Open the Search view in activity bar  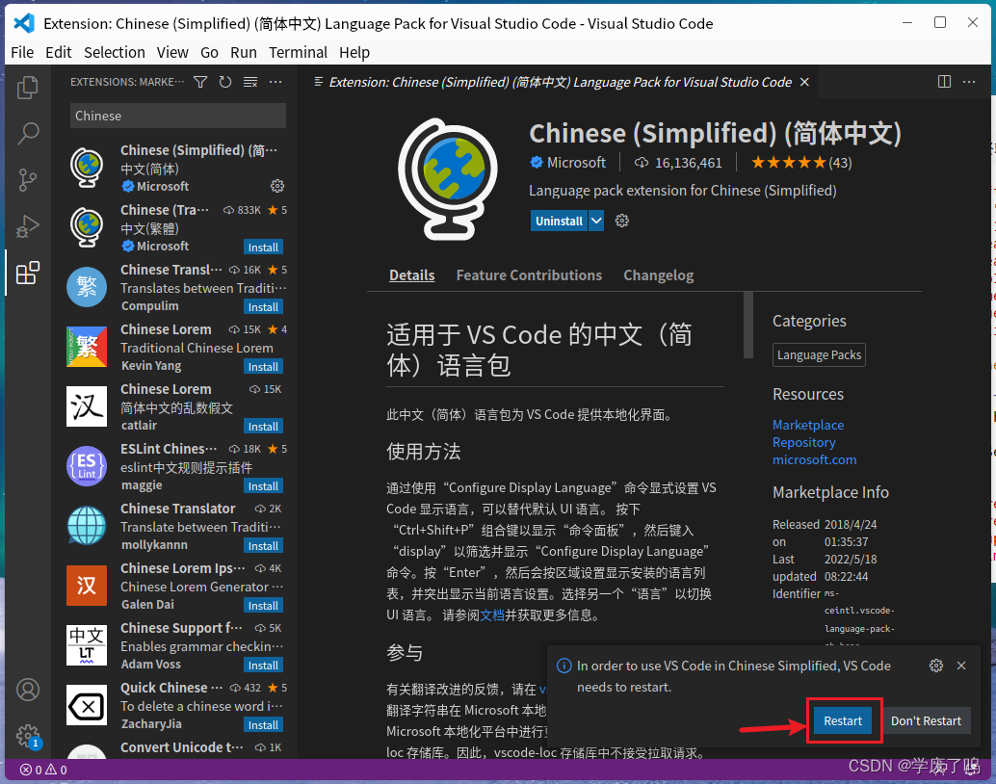tap(27, 134)
